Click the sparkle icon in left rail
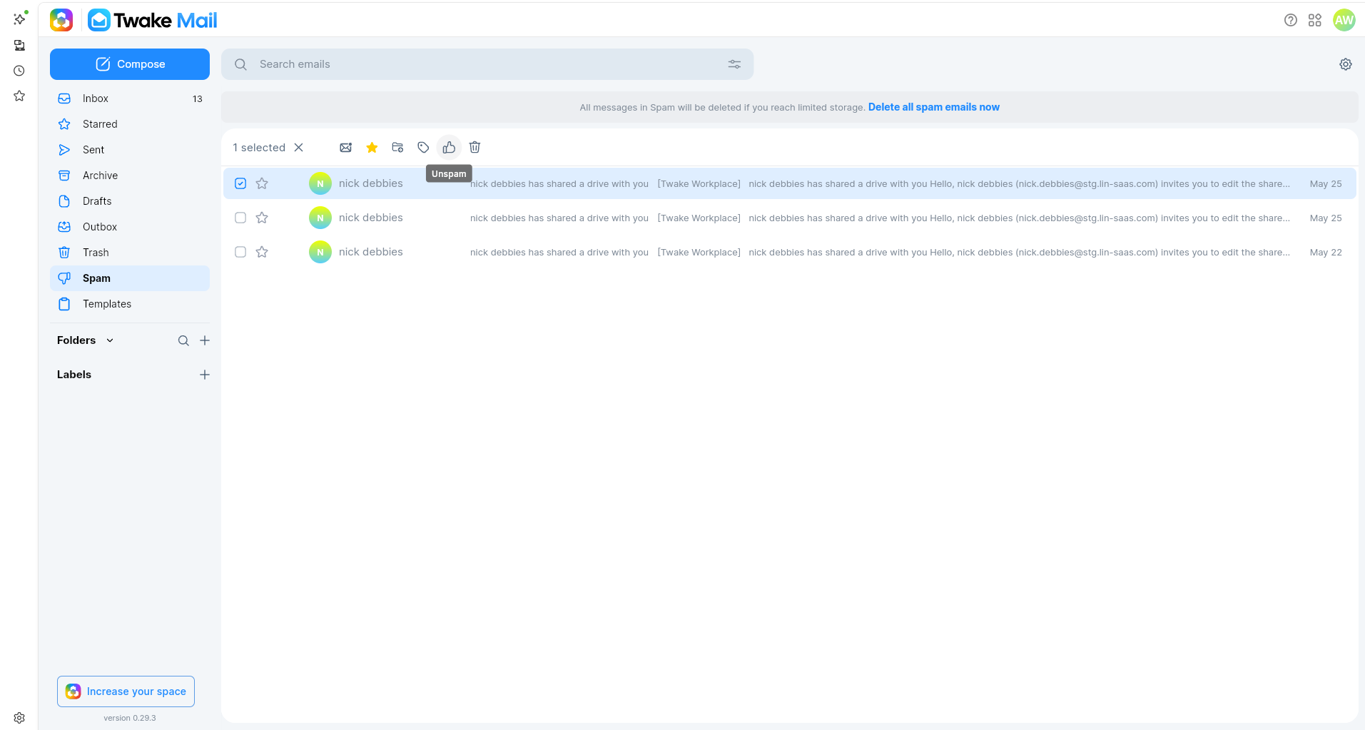This screenshot has height=730, width=1365. [19, 19]
